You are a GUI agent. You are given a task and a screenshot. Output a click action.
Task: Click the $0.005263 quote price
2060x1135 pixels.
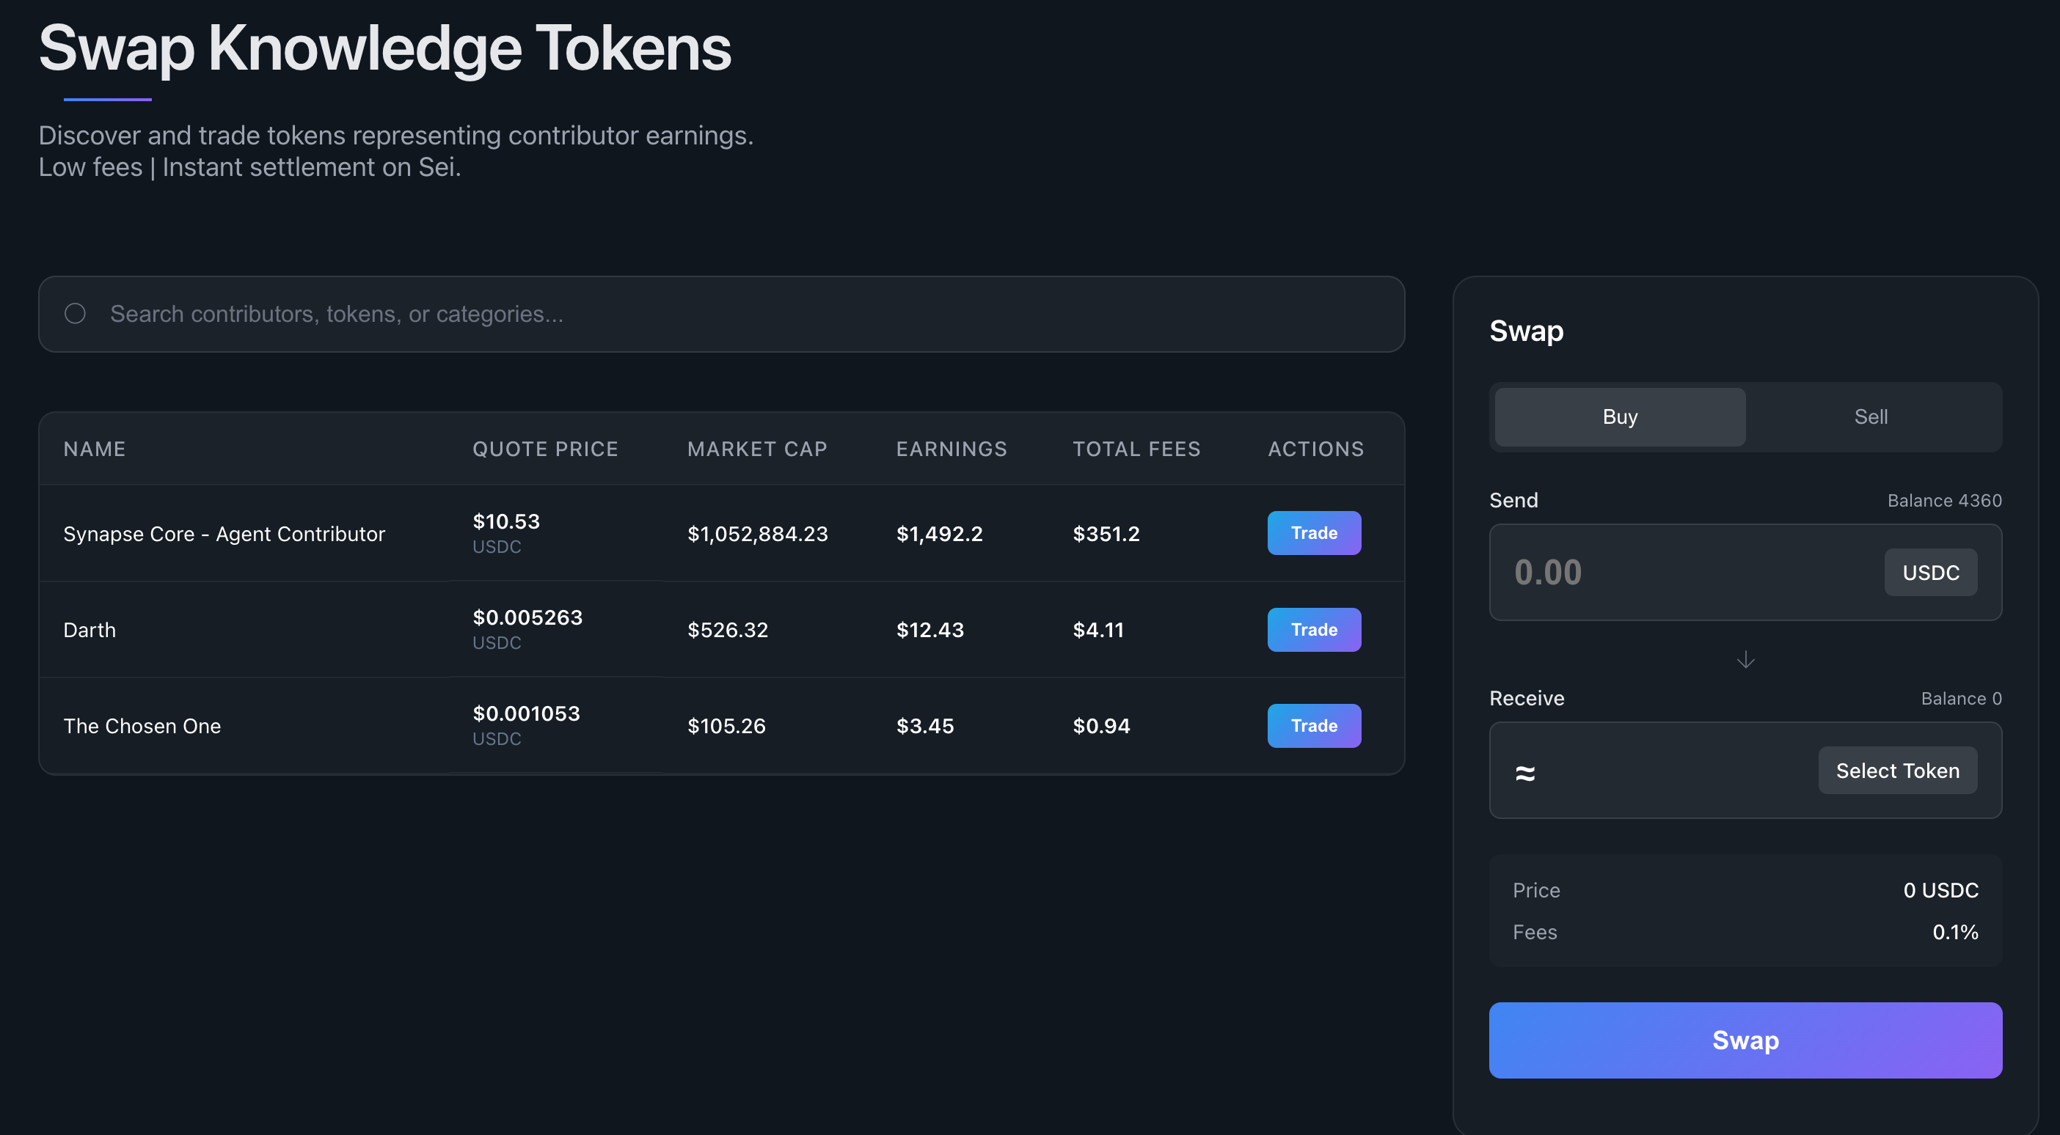tap(527, 618)
